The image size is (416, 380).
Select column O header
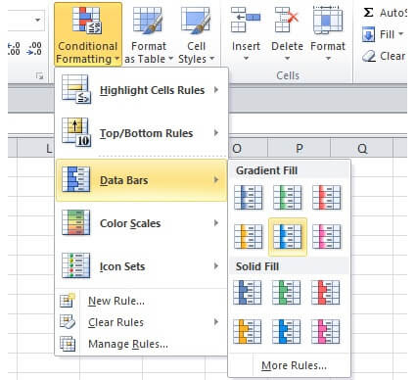point(248,148)
